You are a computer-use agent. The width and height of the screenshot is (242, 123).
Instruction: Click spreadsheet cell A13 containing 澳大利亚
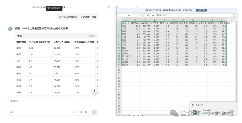(126, 56)
